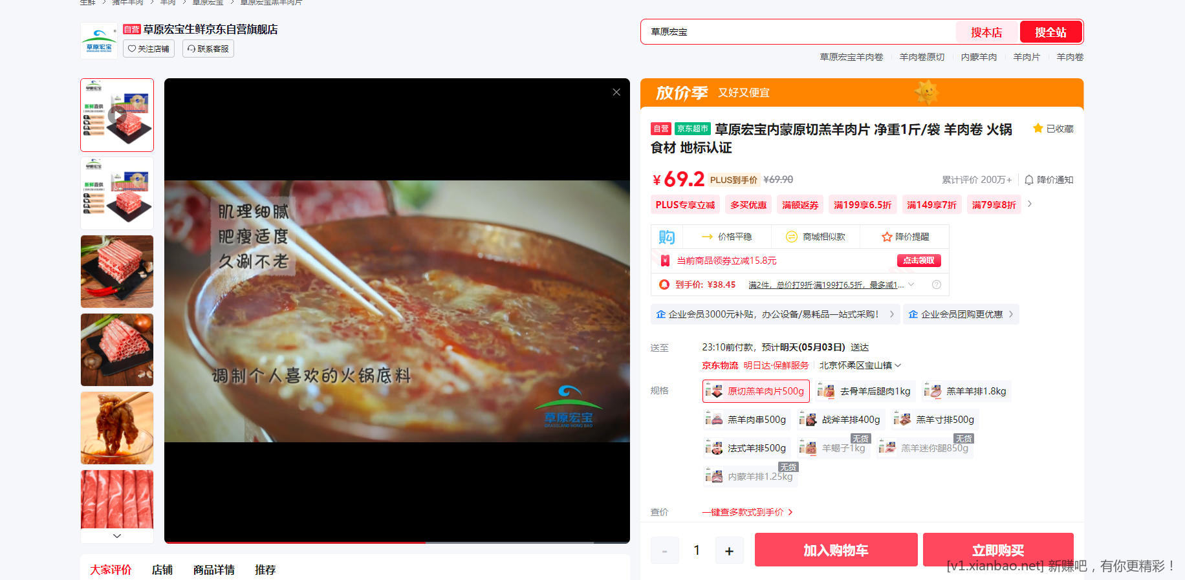Decrease quantity with minus button
The width and height of the screenshot is (1185, 580).
pyautogui.click(x=664, y=551)
